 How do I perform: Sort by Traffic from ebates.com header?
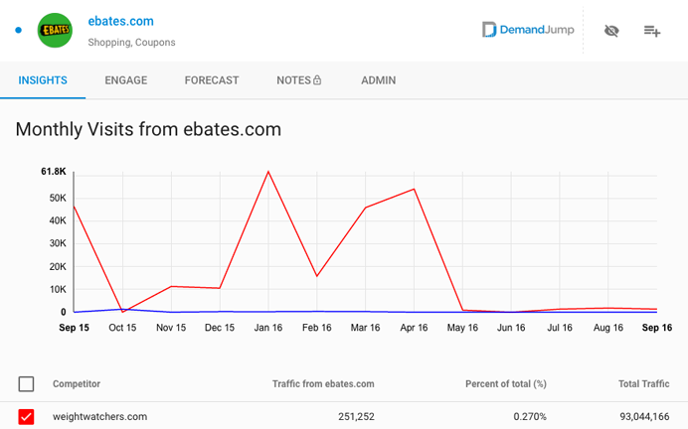click(323, 384)
